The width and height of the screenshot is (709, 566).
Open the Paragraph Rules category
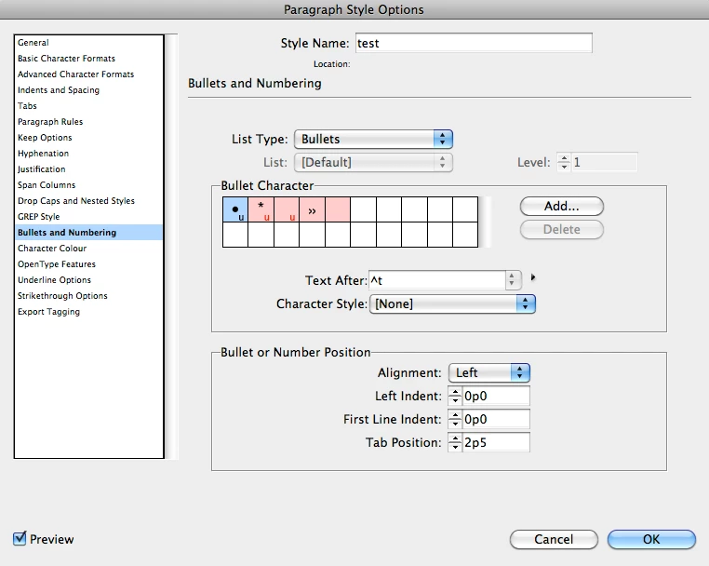pos(88,122)
